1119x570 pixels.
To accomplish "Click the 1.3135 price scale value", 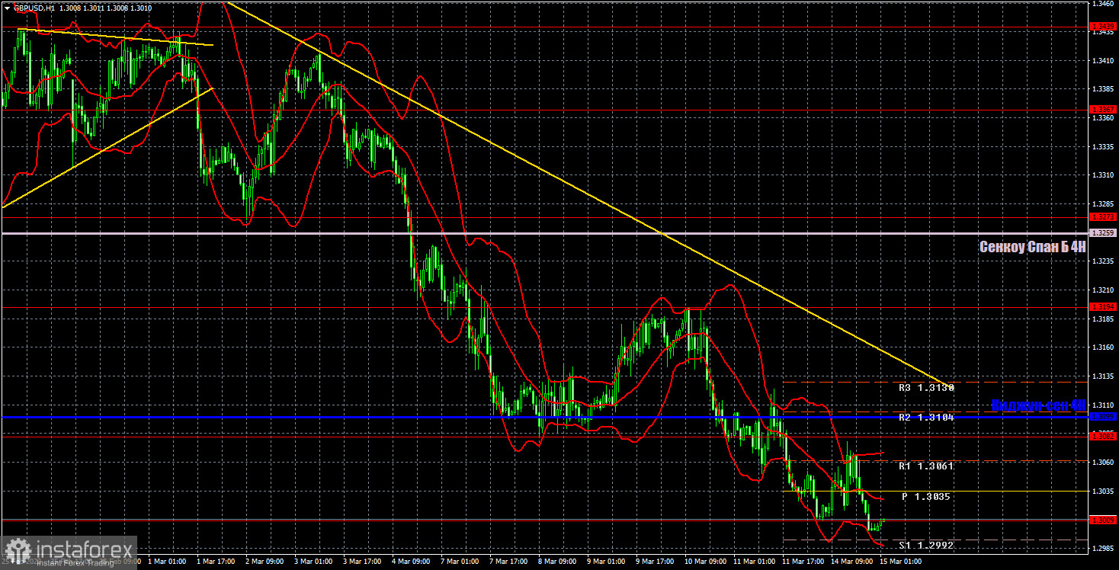I will pos(1104,376).
